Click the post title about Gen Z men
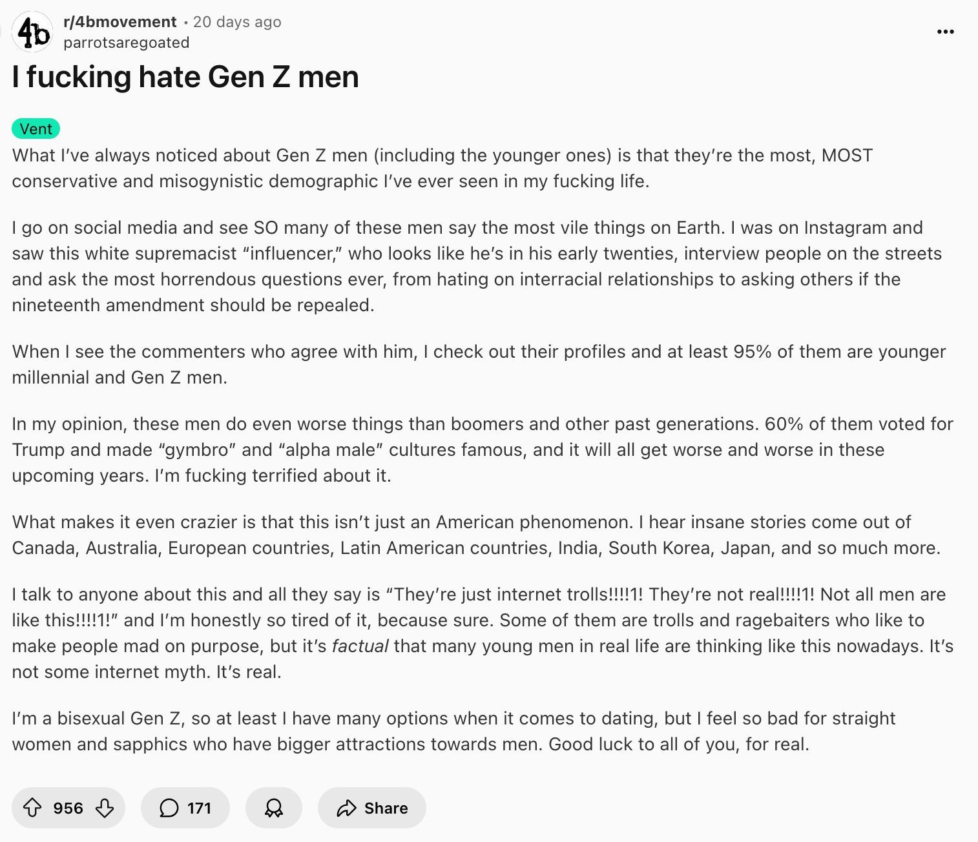 coord(185,77)
